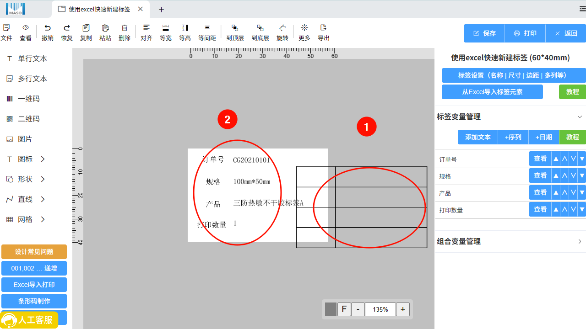Paste with the 粘贴 toolbar icon
Viewport: 586px width, 329px height.
coord(105,33)
